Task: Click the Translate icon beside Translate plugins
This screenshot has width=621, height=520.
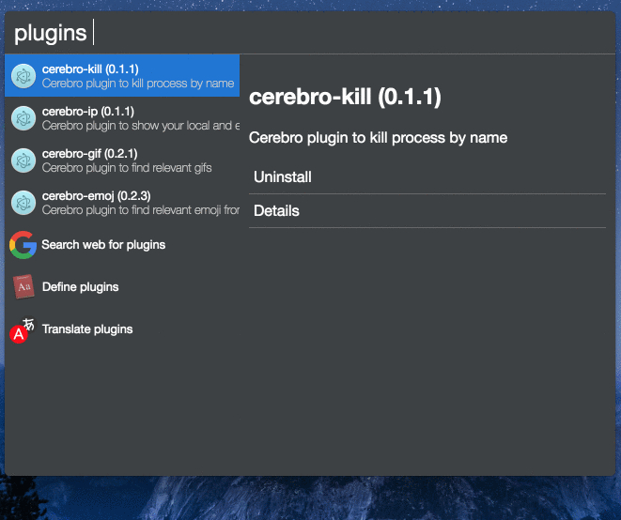Action: 23,329
